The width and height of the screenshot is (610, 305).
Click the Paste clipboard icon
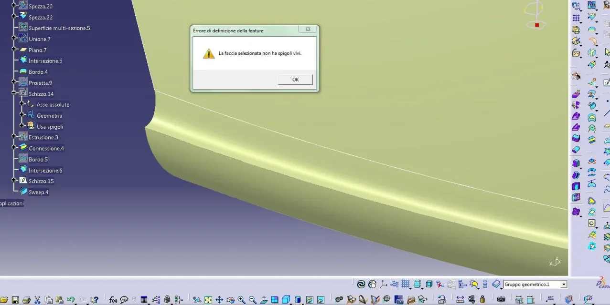[59, 300]
